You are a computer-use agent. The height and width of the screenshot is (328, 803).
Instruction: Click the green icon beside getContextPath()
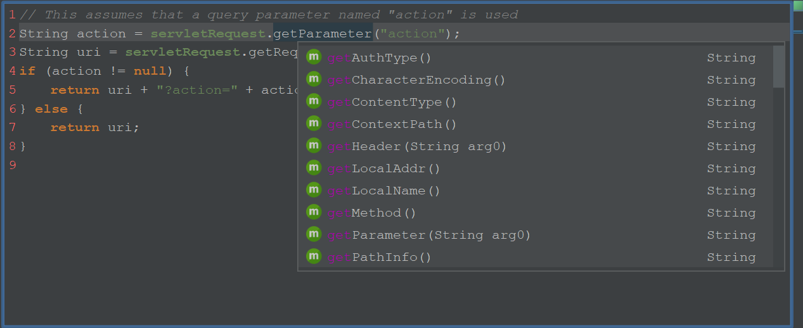tap(314, 123)
